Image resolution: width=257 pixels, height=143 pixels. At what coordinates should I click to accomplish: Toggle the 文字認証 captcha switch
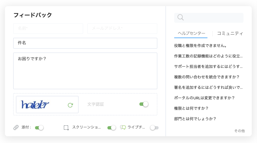144,104
